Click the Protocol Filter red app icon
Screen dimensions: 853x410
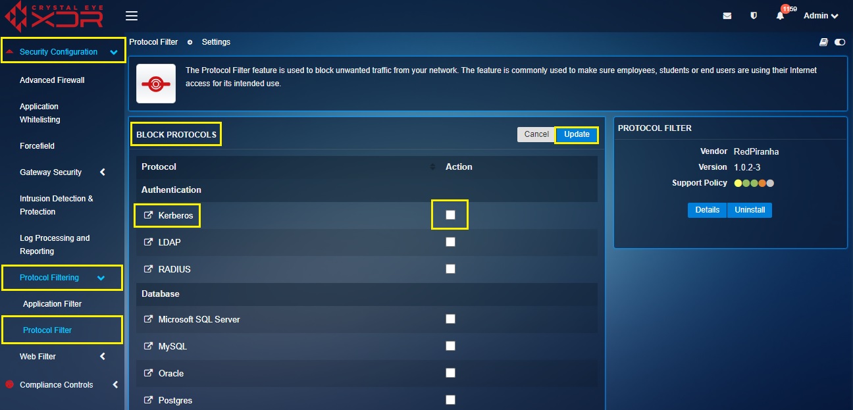tap(156, 84)
